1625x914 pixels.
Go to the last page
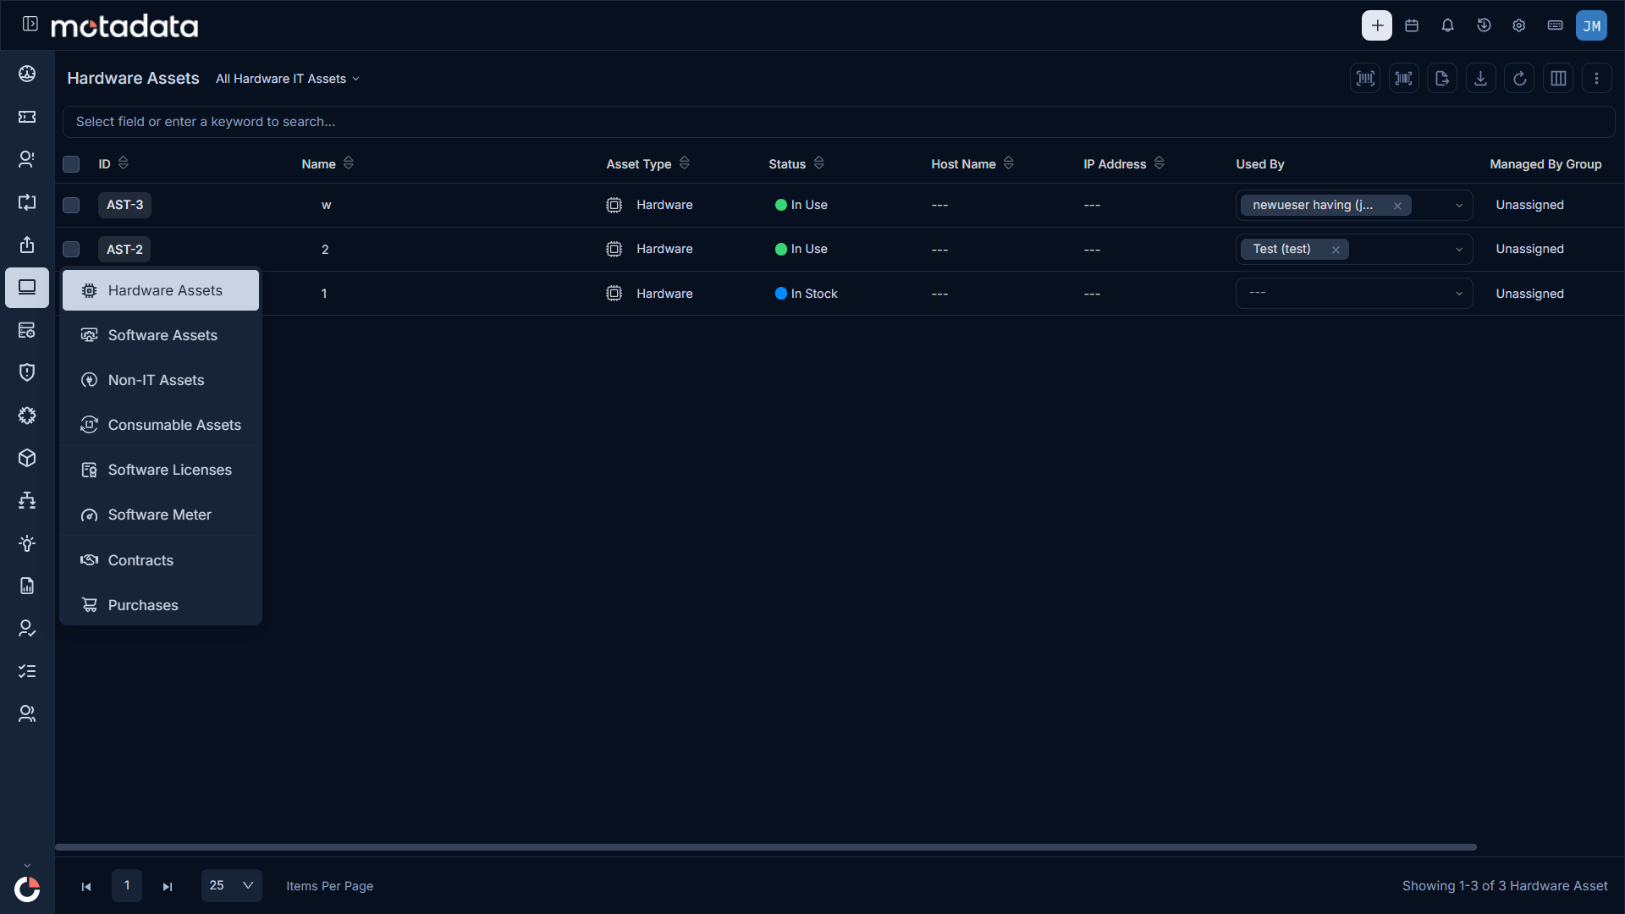tap(168, 886)
